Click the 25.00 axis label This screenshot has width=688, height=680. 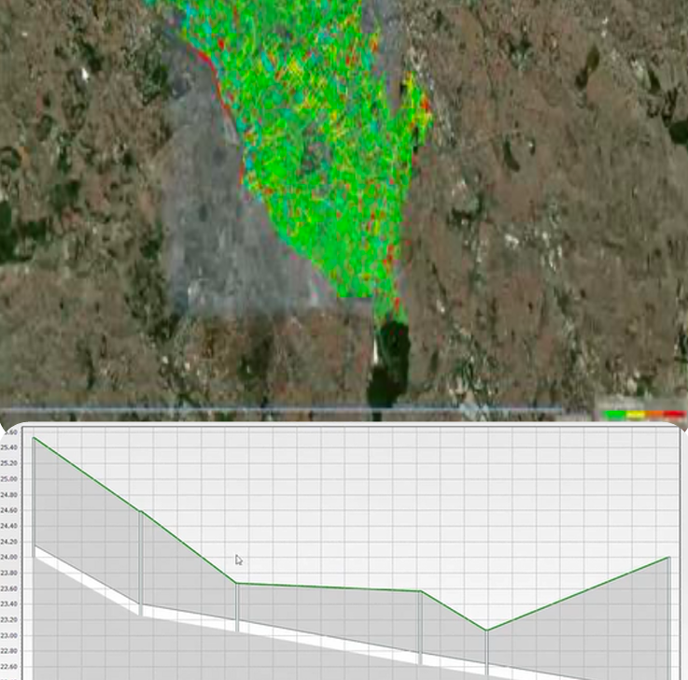8,479
